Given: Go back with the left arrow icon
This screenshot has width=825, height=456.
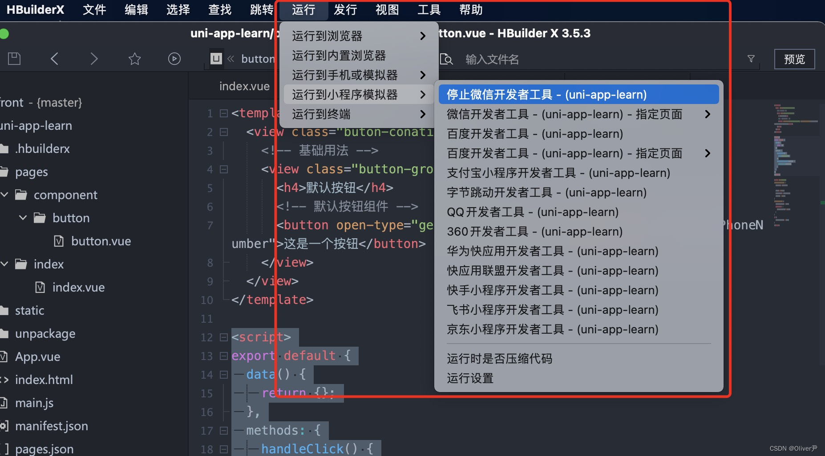Looking at the screenshot, I should pos(54,59).
